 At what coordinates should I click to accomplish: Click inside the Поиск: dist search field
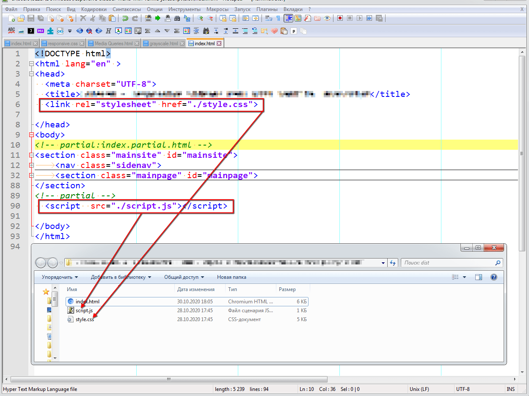pos(449,262)
